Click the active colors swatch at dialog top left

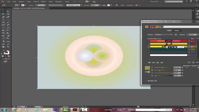[x=147, y=27]
